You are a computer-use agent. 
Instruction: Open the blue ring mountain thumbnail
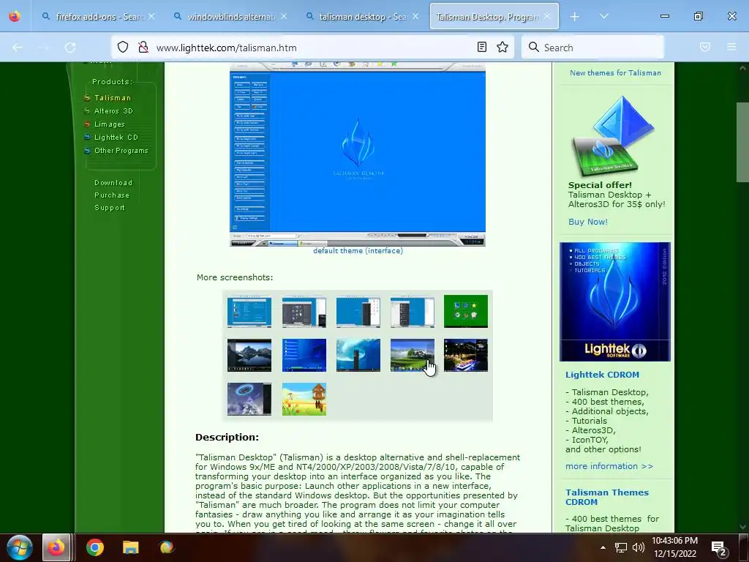coord(249,399)
